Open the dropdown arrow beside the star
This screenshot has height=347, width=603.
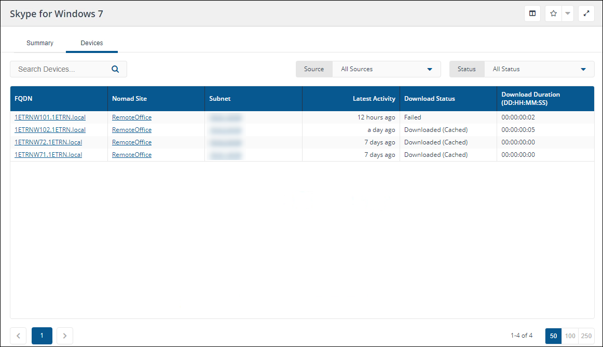tap(568, 14)
